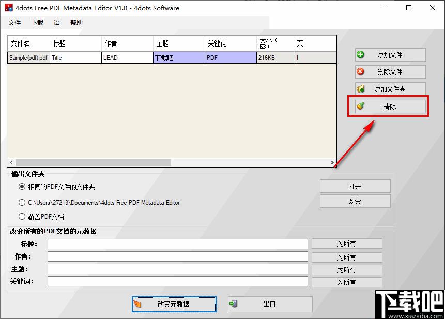Open the 下载 menu
This screenshot has height=319, width=445.
point(37,23)
